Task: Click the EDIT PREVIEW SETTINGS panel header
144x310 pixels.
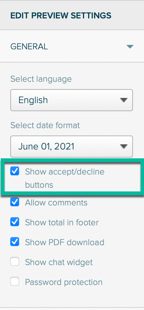Action: pyautogui.click(x=61, y=15)
